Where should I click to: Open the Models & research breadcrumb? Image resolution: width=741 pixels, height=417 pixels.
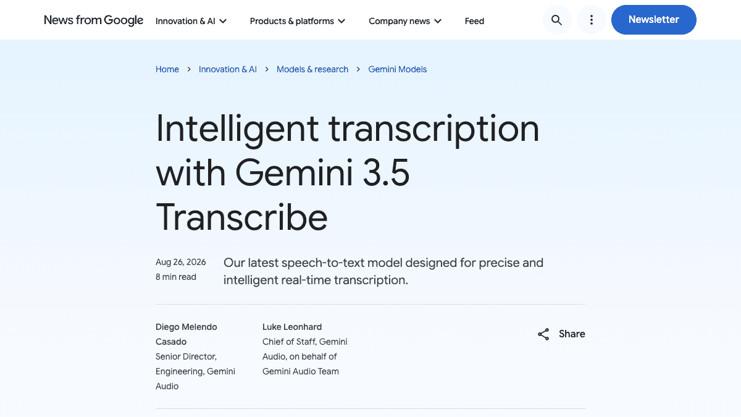pos(312,69)
